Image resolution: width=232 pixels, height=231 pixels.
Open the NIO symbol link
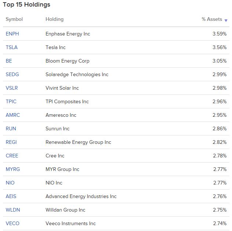click(10, 183)
